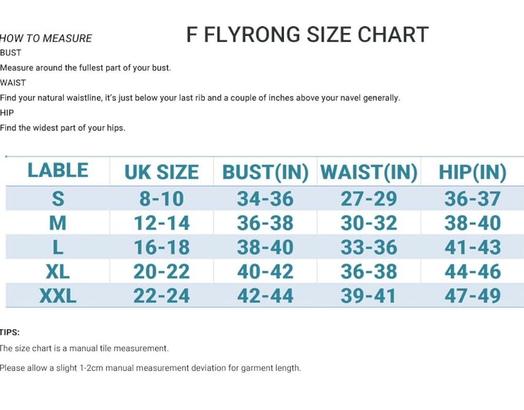Click the UK SIZE column header

click(162, 172)
